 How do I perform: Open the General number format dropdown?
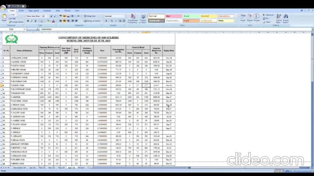coord(124,16)
